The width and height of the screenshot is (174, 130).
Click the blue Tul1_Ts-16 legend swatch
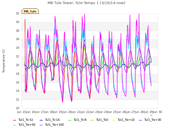(41, 120)
